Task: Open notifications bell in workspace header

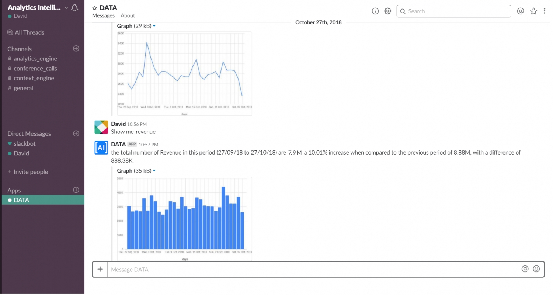Action: [x=74, y=8]
